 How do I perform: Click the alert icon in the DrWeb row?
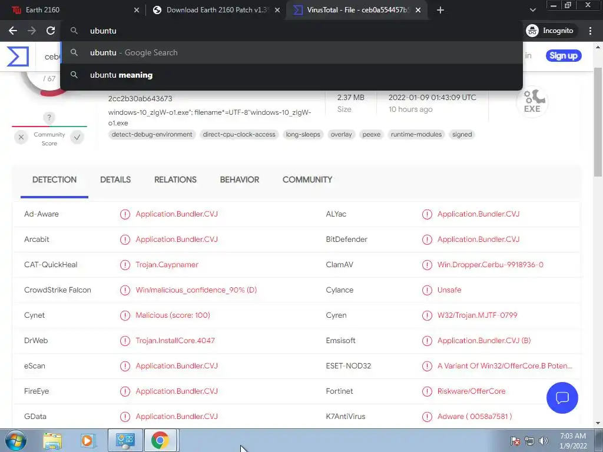click(x=125, y=341)
